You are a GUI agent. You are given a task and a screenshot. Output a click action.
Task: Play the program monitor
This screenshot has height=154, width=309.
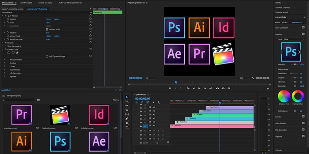point(199,89)
